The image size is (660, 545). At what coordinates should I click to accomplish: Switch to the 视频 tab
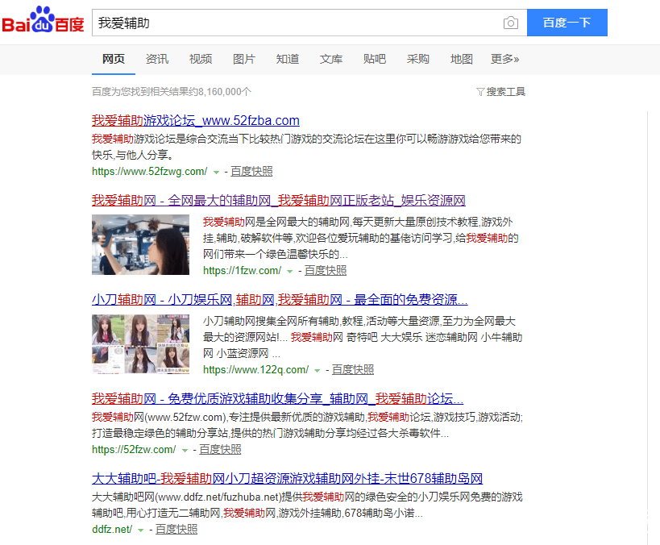(x=201, y=59)
